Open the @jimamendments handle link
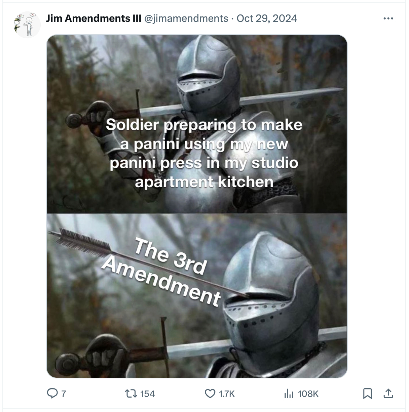The image size is (409, 412). [186, 18]
